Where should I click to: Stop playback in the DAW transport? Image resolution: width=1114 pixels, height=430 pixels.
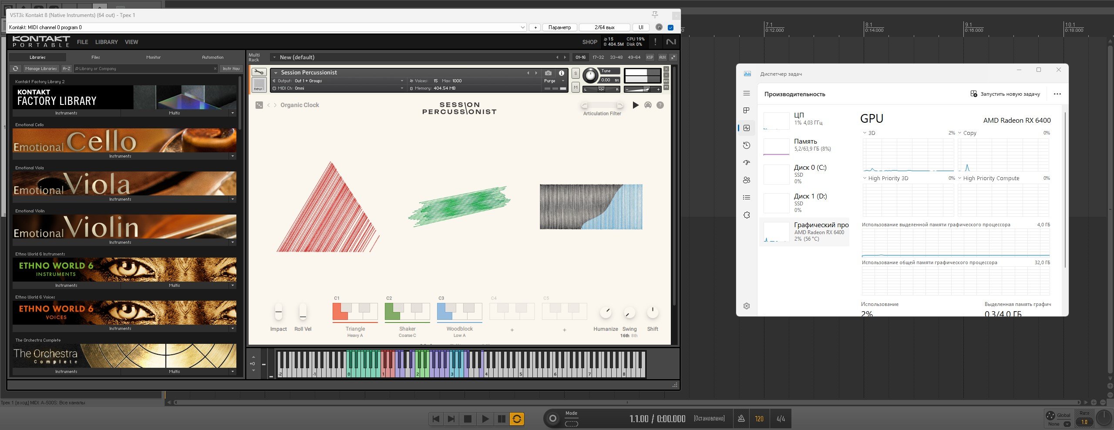point(468,419)
